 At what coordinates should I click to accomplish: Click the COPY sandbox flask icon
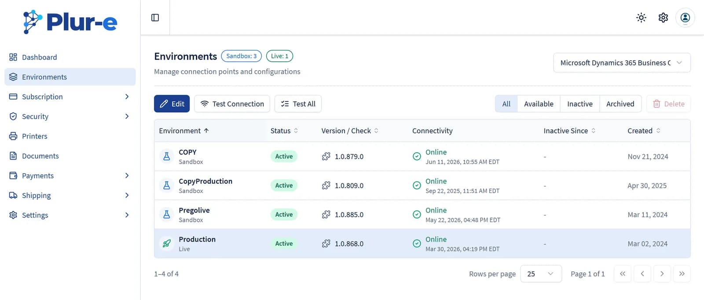[167, 156]
